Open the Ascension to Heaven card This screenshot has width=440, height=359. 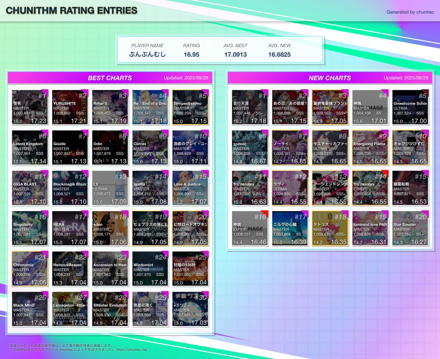tap(110, 269)
